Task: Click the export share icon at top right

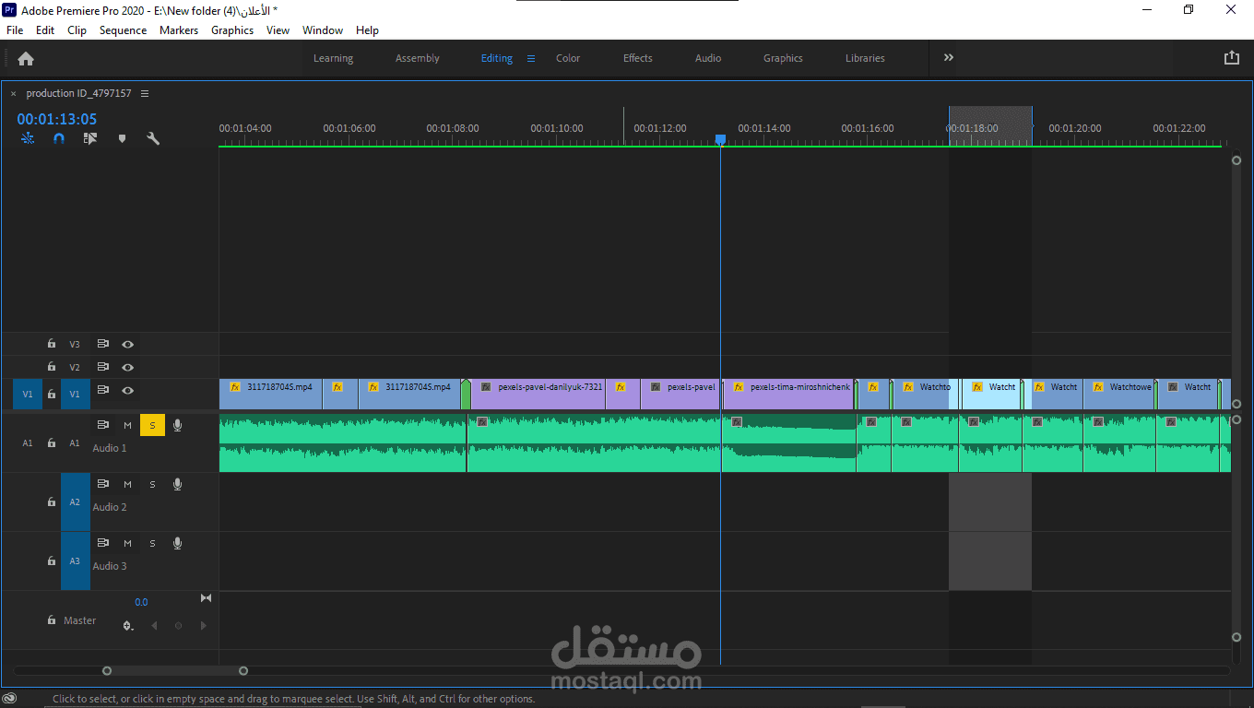Action: [x=1231, y=57]
